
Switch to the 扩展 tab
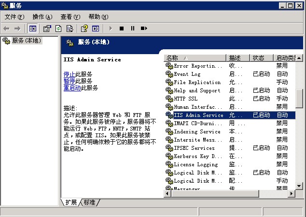[71, 203]
